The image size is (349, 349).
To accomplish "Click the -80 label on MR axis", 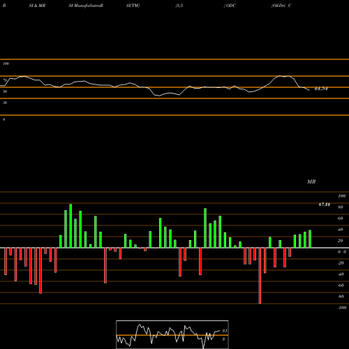I will pos(341,297).
